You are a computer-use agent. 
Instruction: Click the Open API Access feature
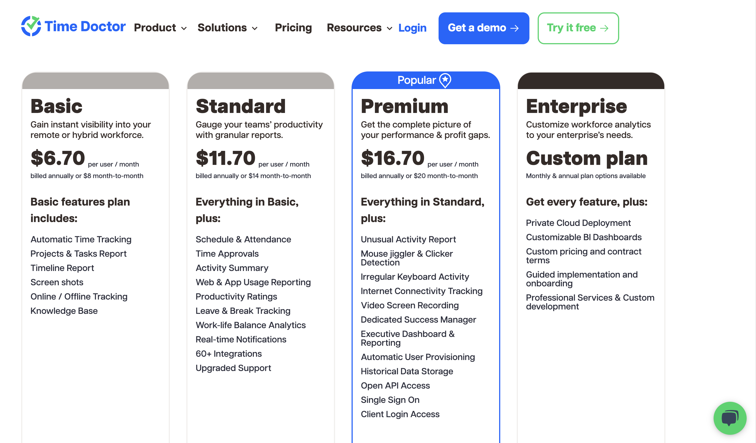395,386
